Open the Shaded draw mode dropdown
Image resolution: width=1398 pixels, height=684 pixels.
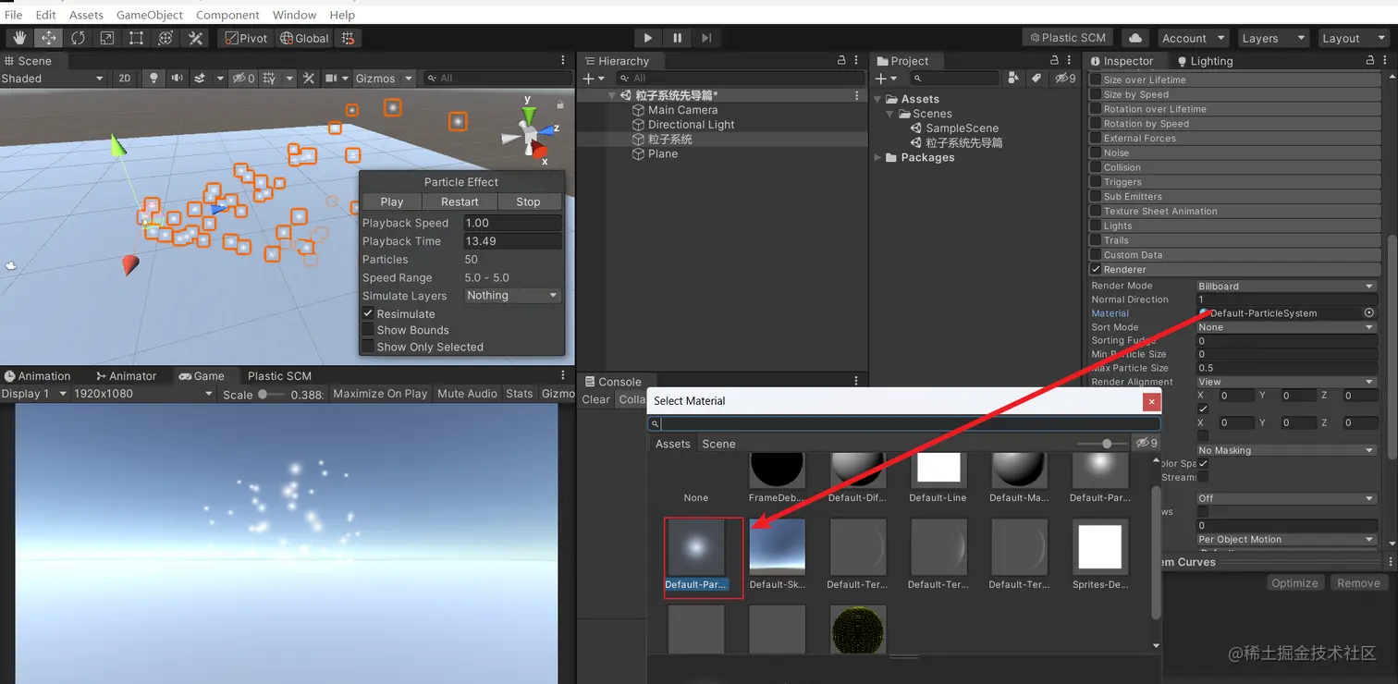pos(53,79)
